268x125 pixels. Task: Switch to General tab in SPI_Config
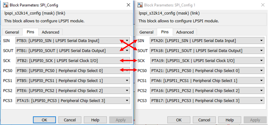click(x=12, y=32)
